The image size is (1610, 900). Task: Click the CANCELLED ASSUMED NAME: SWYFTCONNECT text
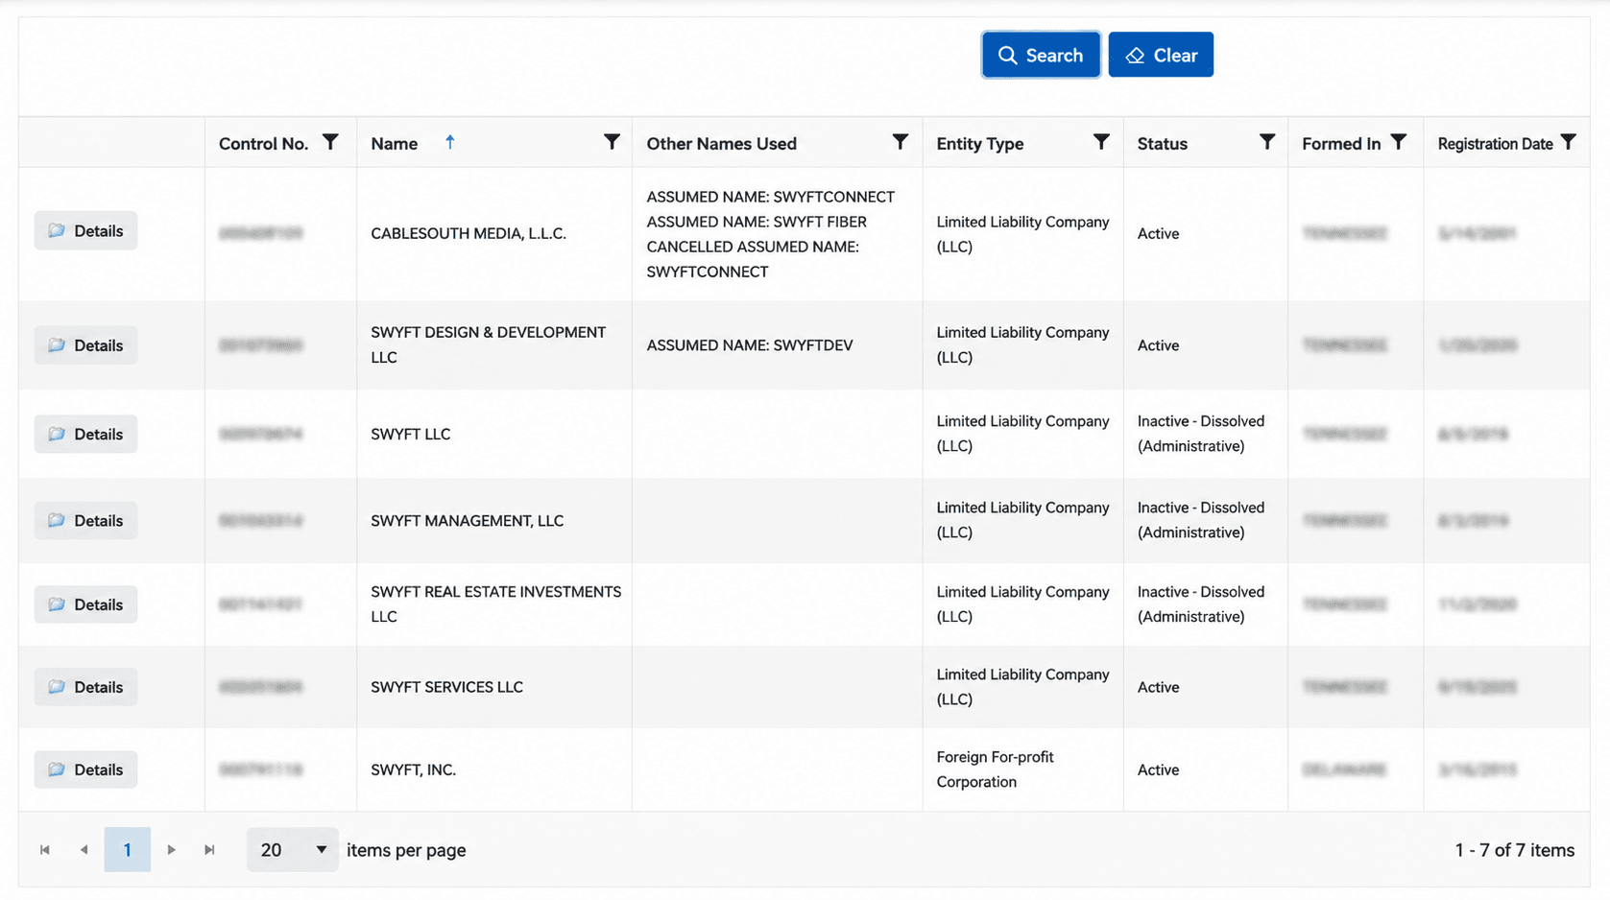[x=753, y=259]
